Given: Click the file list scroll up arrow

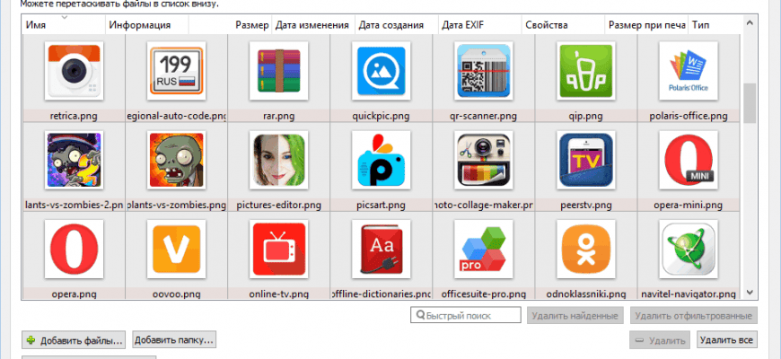Looking at the screenshot, I should (x=750, y=22).
